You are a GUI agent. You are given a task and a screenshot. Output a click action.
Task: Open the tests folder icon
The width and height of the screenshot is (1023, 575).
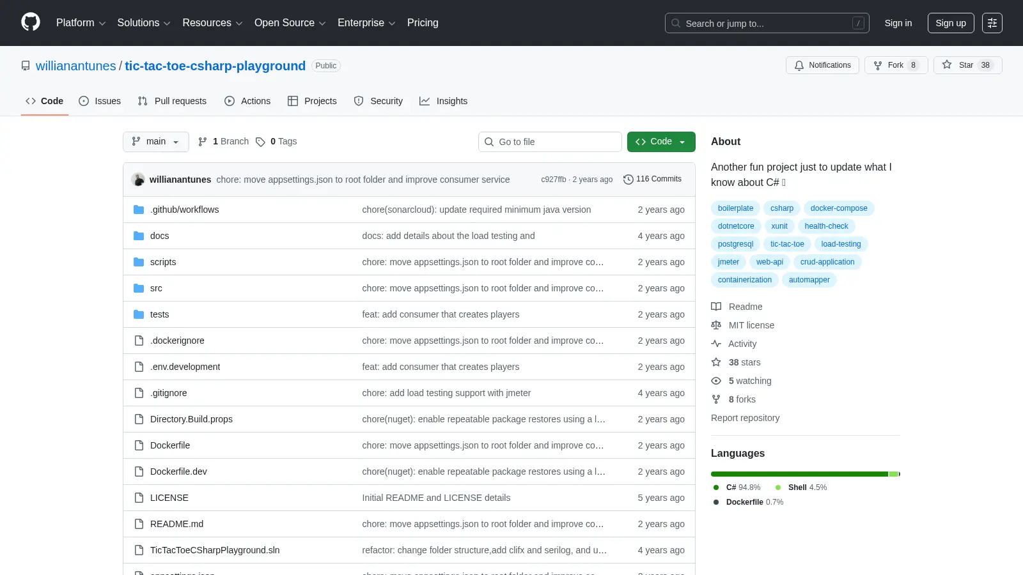139,314
